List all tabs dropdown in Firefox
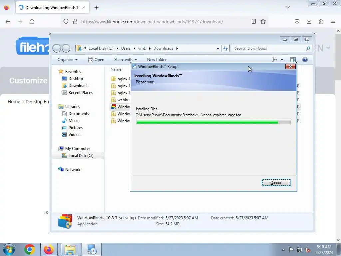 click(x=287, y=7)
